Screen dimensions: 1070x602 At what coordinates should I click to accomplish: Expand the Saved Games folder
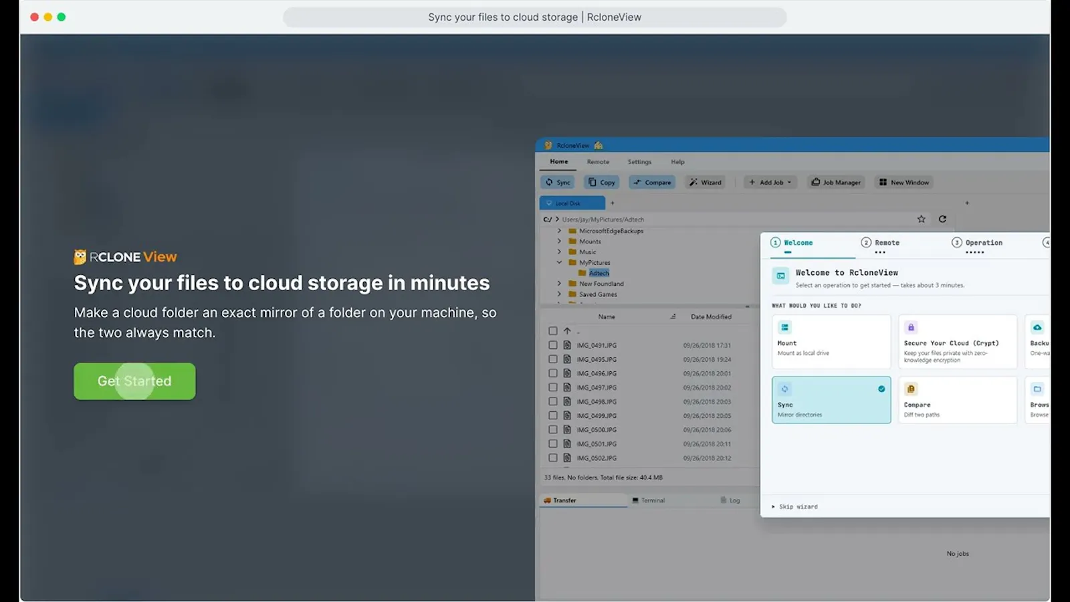[x=559, y=294]
